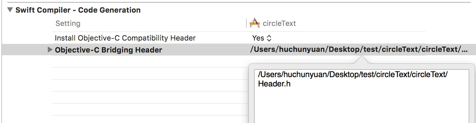This screenshot has height=123, width=476.
Task: Place cursor on Header.h in the popover
Action: click(274, 84)
